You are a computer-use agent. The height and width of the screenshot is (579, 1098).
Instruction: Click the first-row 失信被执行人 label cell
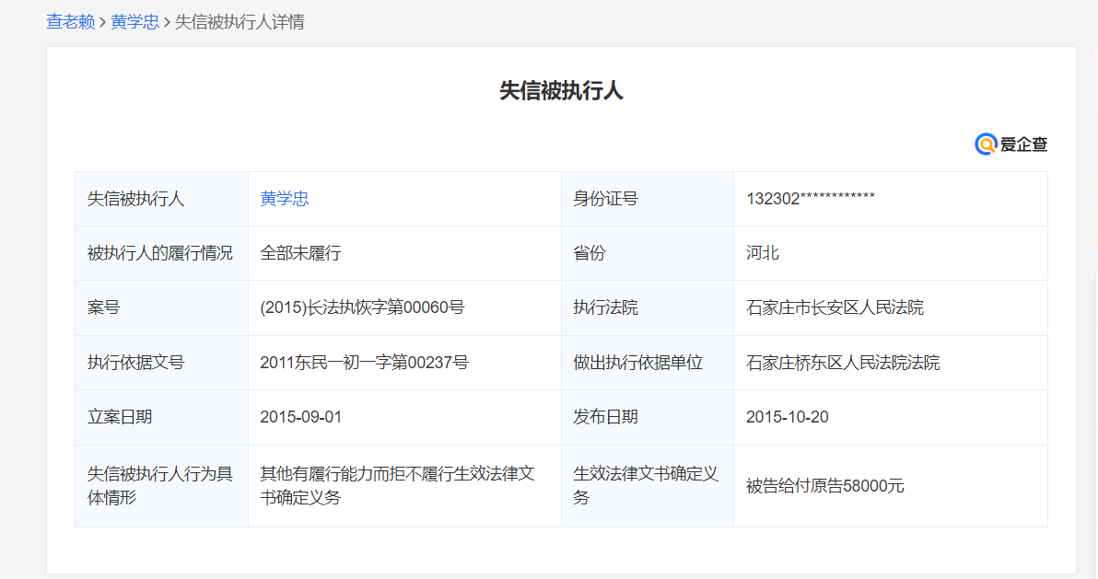coord(162,199)
